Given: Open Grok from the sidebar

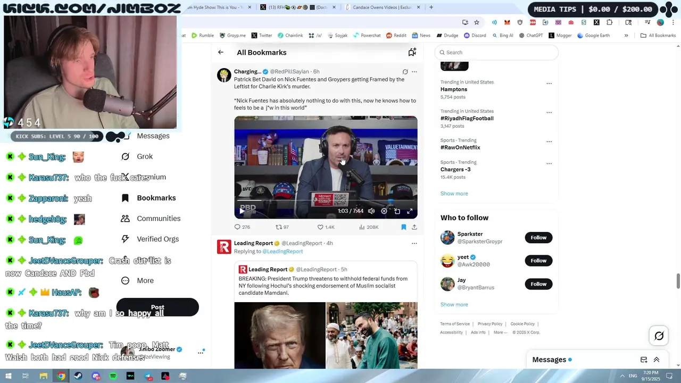Looking at the screenshot, I should (x=137, y=156).
